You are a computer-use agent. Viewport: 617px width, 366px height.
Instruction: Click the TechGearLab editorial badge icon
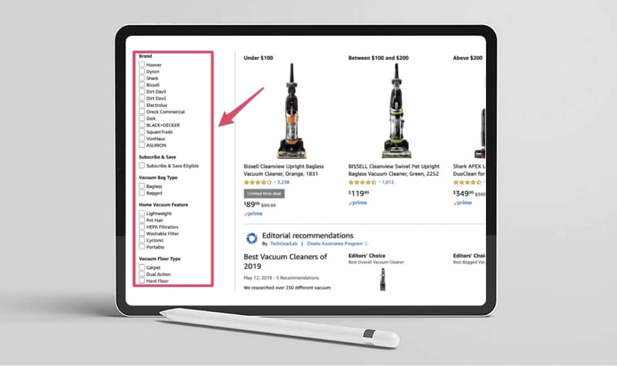252,238
